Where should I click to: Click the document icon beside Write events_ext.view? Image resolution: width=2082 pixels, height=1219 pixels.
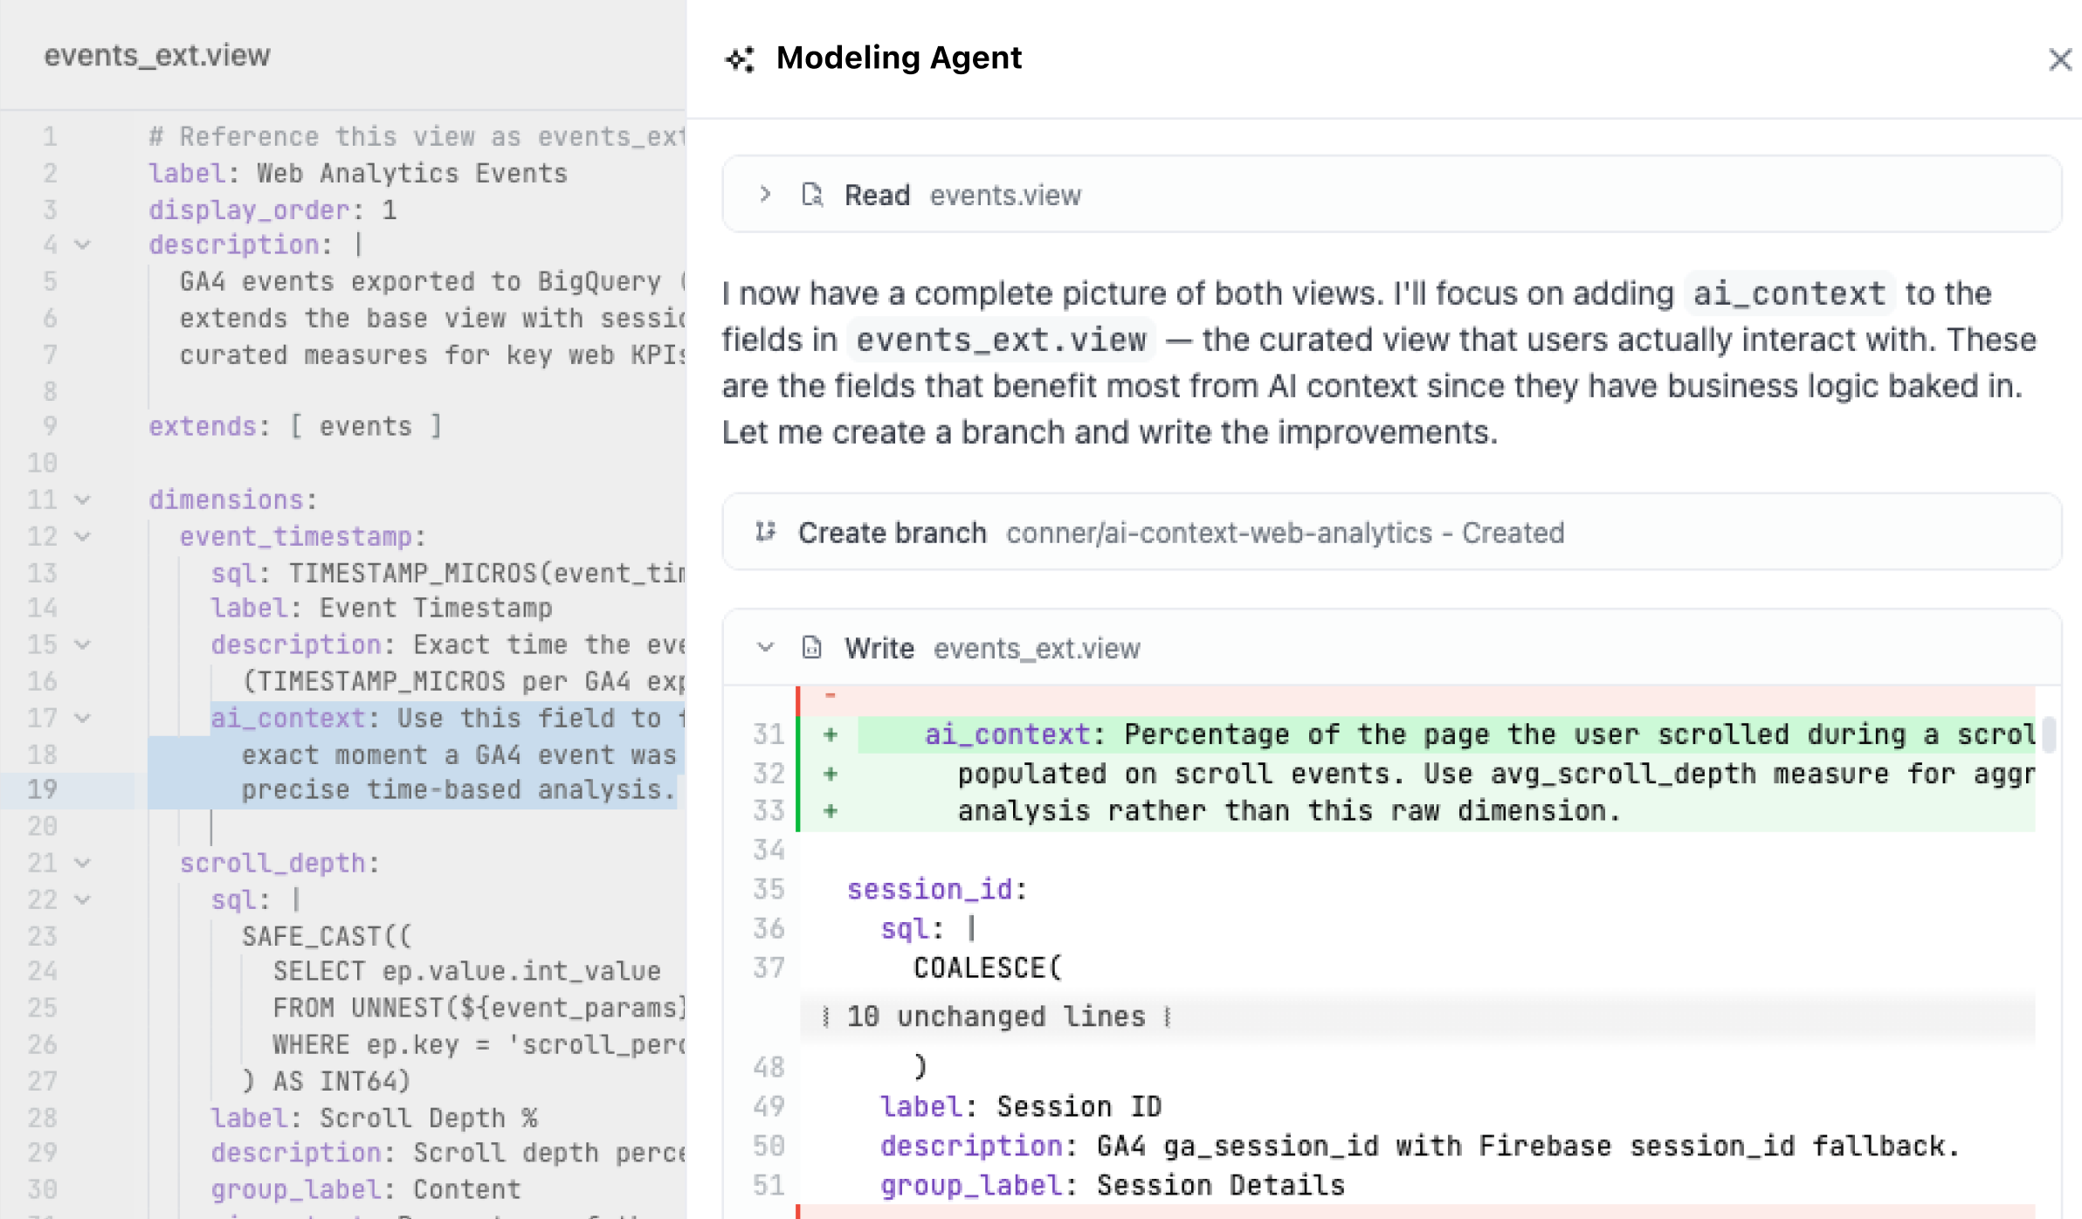pos(811,648)
